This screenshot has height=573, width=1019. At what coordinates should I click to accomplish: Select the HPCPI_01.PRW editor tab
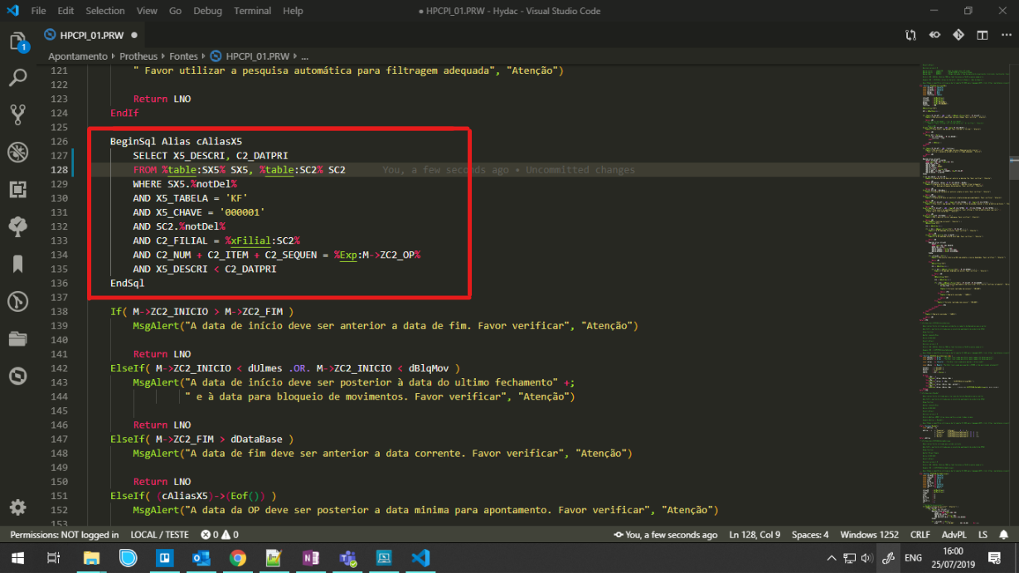[91, 35]
